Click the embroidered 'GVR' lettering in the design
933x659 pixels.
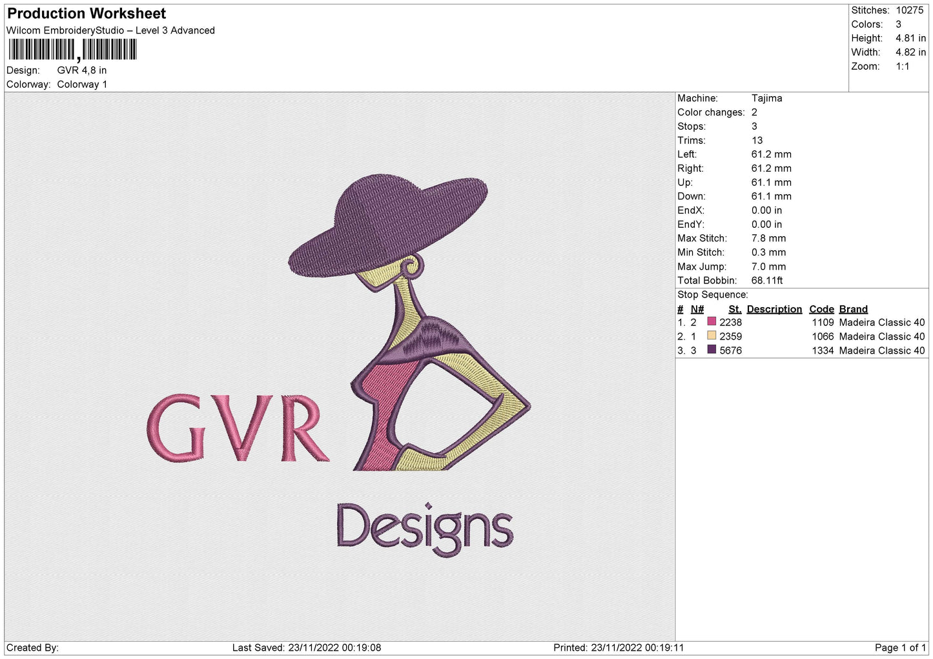238,427
